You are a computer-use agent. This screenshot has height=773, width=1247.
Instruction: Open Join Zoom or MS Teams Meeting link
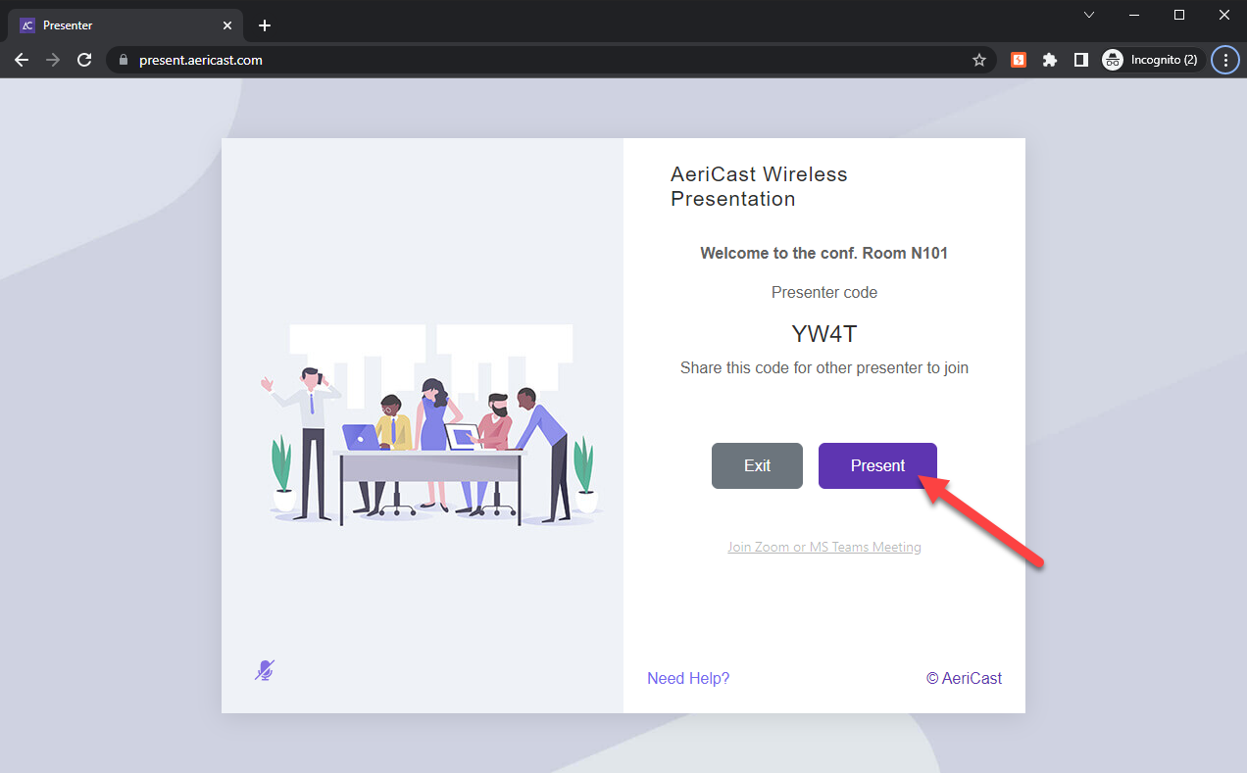(823, 547)
